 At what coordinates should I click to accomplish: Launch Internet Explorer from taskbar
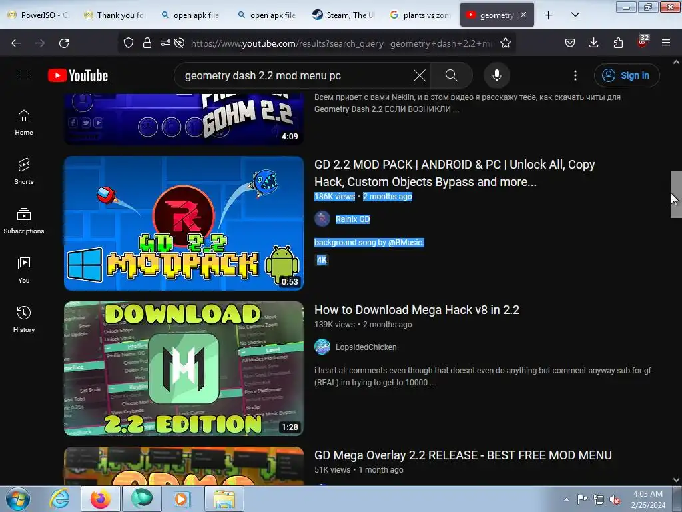point(59,499)
